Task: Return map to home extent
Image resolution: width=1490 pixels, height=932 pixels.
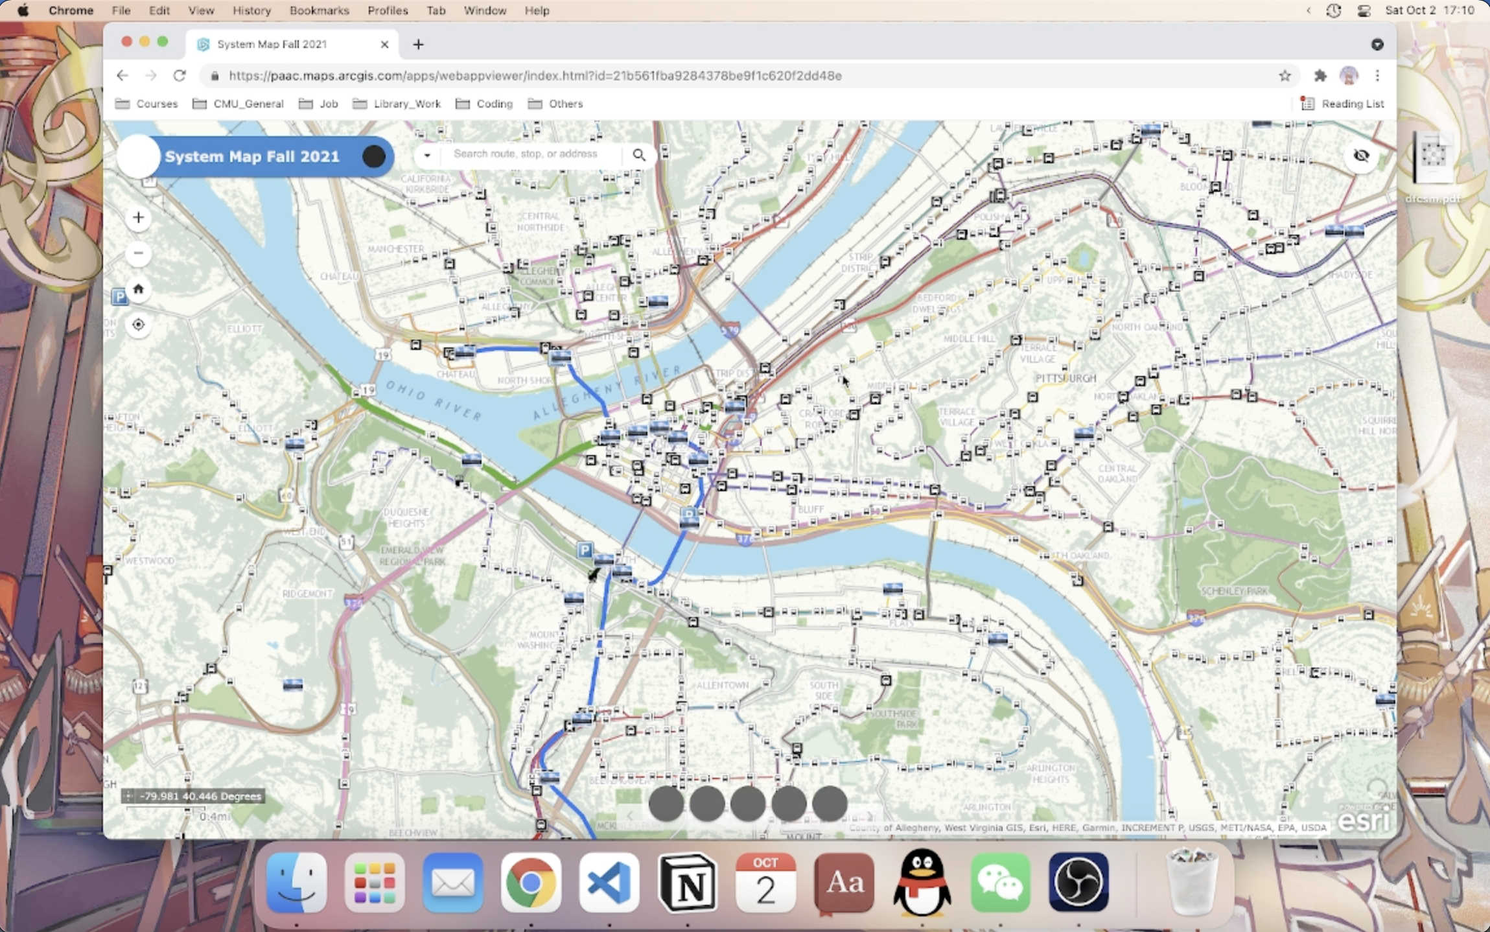Action: [138, 289]
